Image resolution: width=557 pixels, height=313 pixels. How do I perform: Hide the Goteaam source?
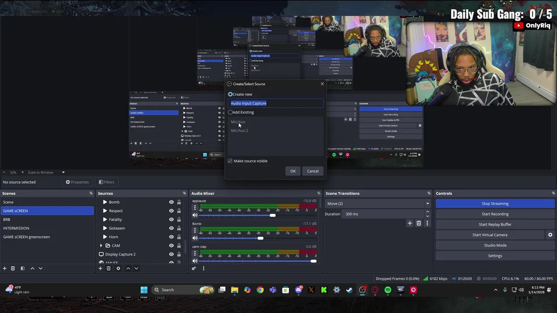pyautogui.click(x=171, y=228)
